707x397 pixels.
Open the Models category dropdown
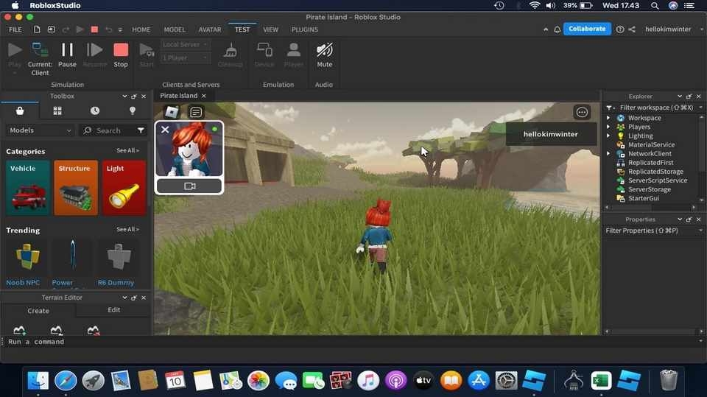40,130
